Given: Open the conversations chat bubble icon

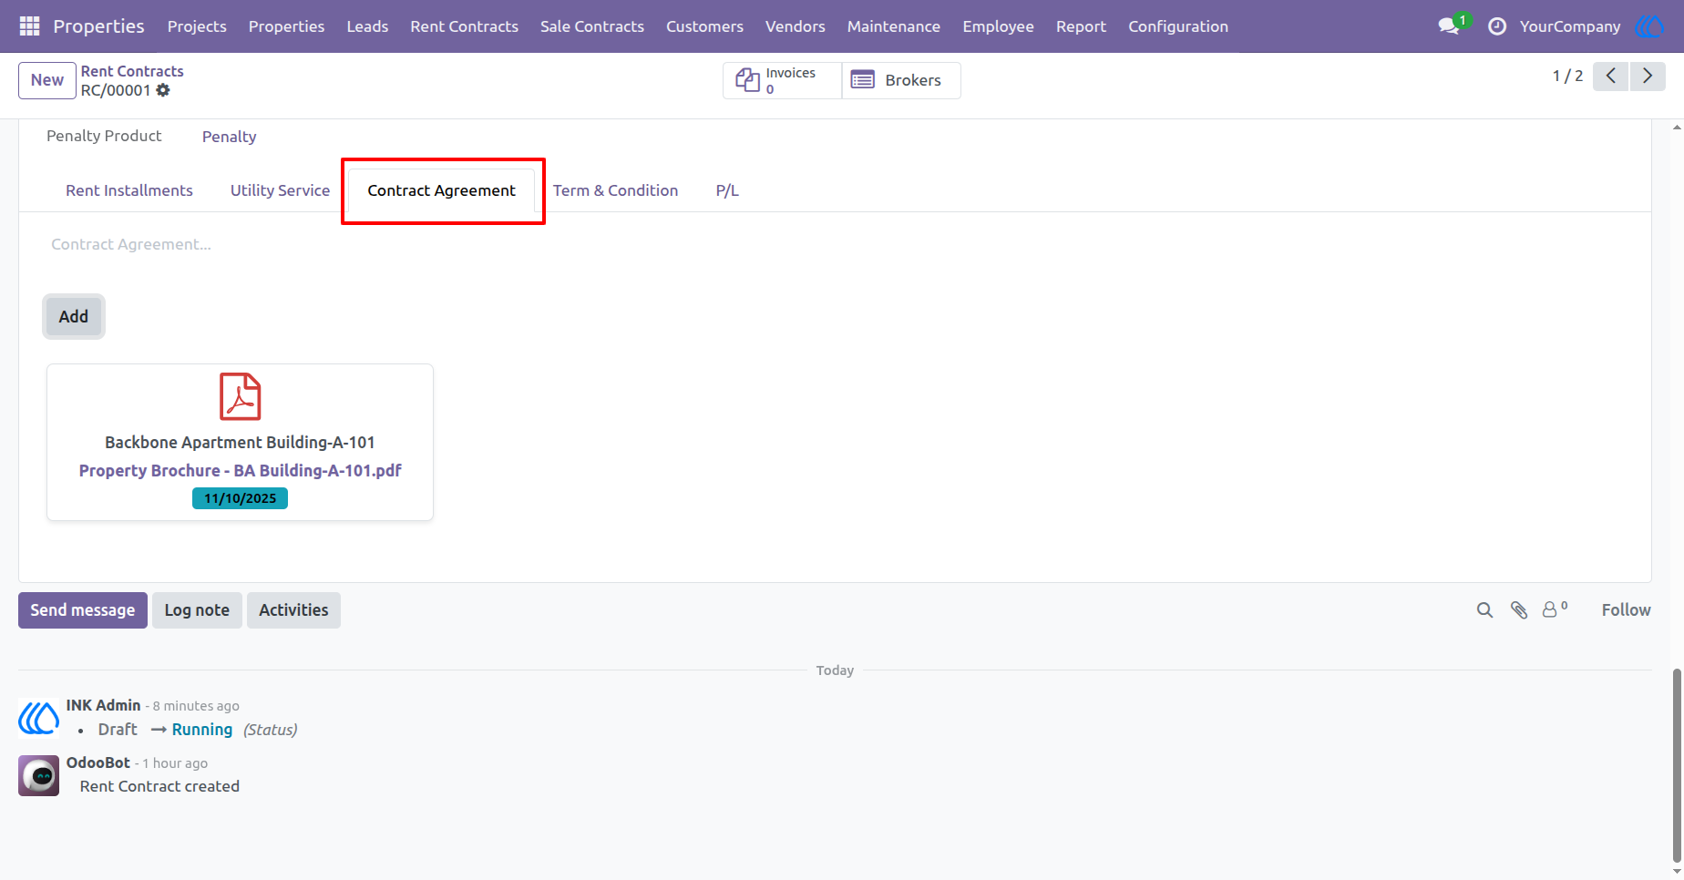Looking at the screenshot, I should 1449,26.
